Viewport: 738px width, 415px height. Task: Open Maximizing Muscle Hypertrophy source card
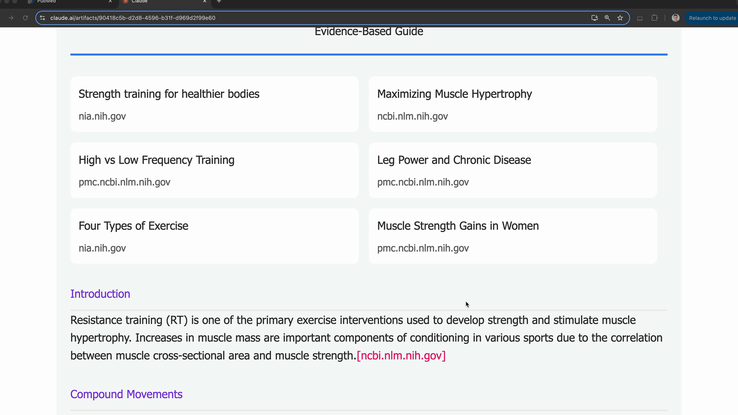tap(513, 104)
